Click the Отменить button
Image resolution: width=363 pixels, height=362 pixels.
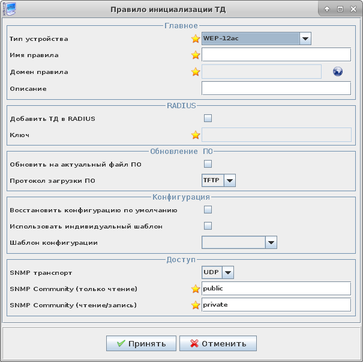coord(218,343)
